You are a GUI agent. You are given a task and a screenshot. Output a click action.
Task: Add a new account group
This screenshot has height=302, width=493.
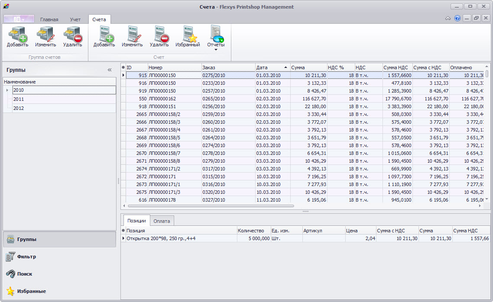click(18, 37)
